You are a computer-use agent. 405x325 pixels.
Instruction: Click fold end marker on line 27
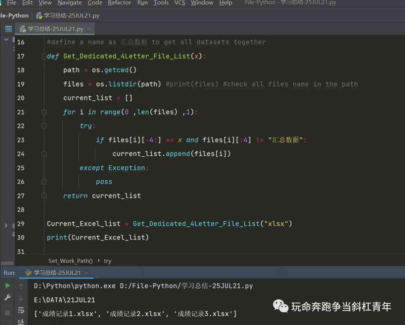click(x=44, y=196)
